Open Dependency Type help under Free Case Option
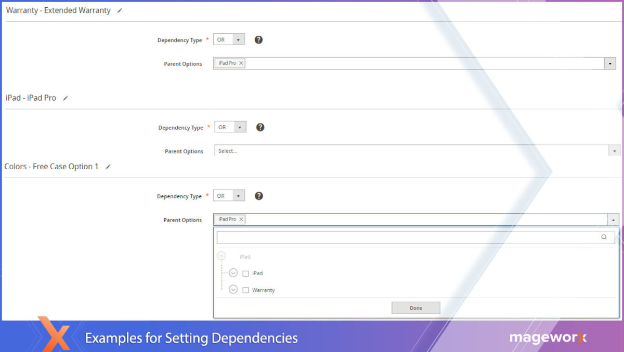624x352 pixels. 259,196
